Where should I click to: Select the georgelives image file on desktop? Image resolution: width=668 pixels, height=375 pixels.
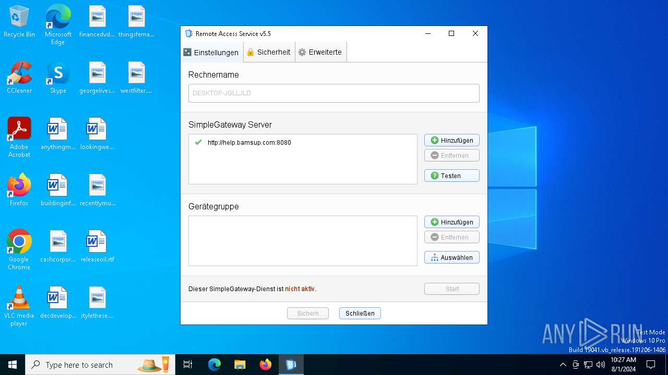[x=97, y=78]
